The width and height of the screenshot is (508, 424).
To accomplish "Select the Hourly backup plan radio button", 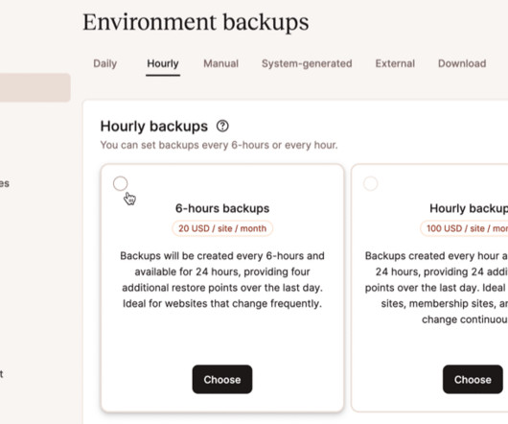I will (371, 183).
